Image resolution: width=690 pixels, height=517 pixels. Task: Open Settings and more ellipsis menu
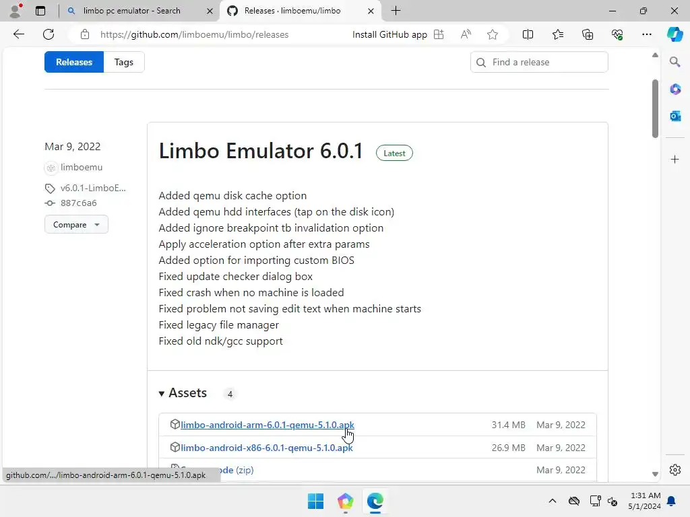(x=646, y=34)
